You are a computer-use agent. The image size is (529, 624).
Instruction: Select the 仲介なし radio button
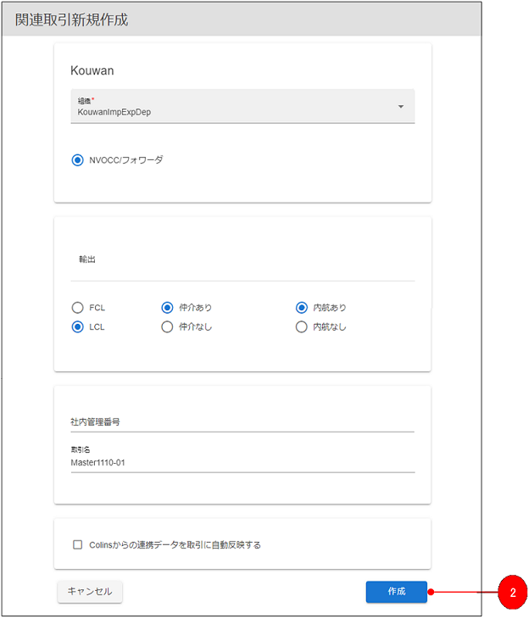pyautogui.click(x=167, y=326)
